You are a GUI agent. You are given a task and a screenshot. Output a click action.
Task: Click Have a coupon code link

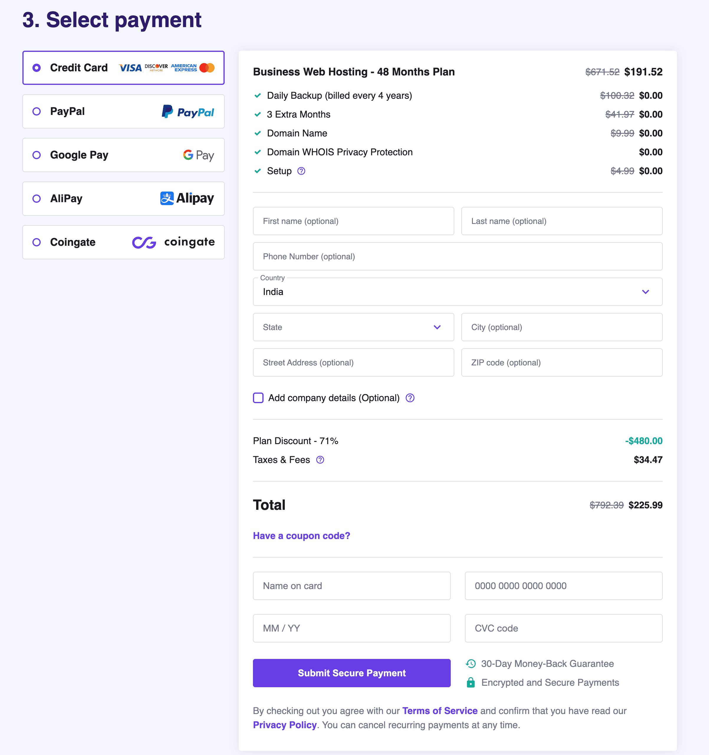pos(301,536)
